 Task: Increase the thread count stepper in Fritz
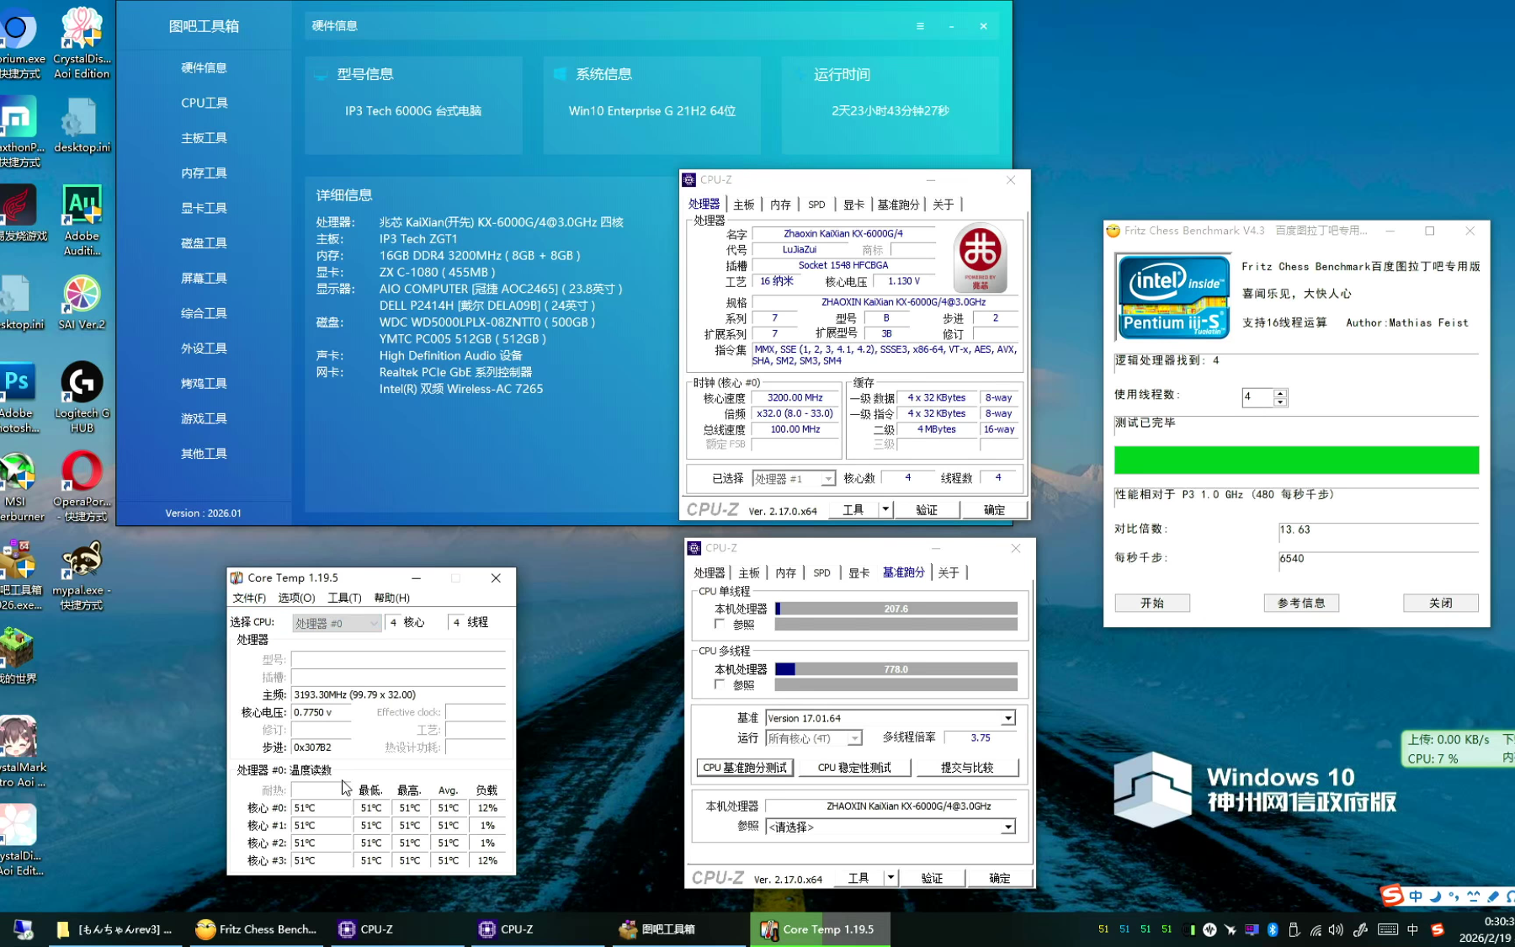(1280, 392)
